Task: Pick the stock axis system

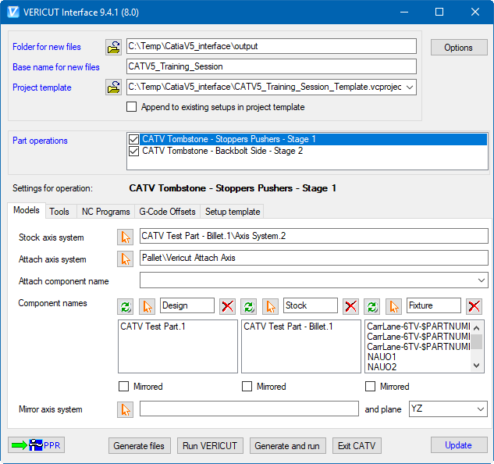Action: [x=126, y=237]
